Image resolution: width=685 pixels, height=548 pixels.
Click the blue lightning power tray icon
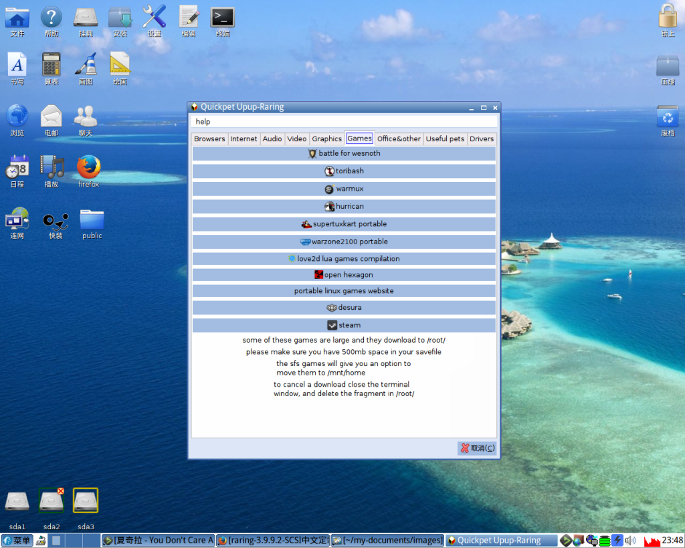(x=617, y=541)
